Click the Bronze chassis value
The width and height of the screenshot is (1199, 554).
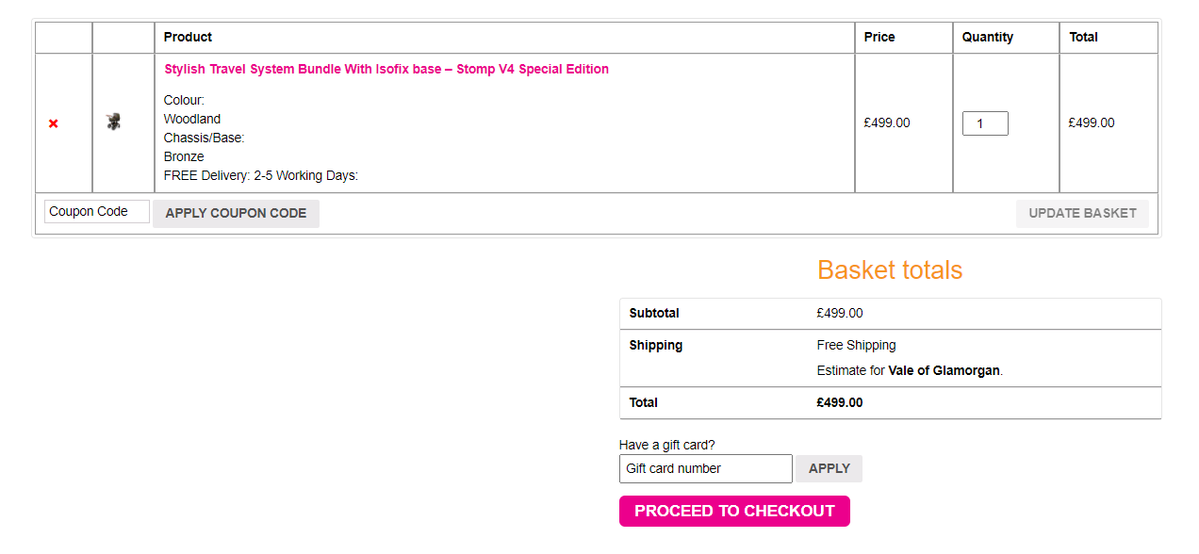(184, 156)
